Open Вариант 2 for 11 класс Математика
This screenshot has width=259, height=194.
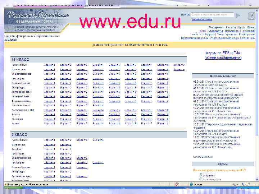pyautogui.click(x=66, y=69)
